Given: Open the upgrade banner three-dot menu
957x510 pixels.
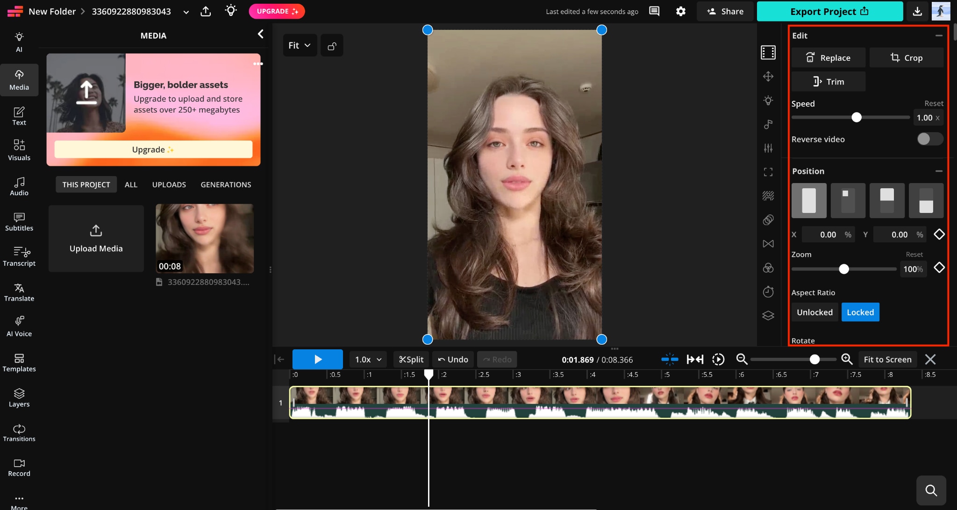Looking at the screenshot, I should click(258, 64).
